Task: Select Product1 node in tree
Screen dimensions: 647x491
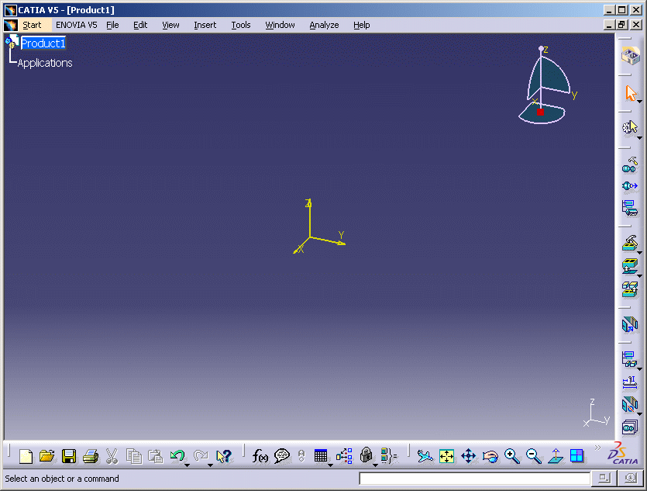Action: tap(43, 43)
